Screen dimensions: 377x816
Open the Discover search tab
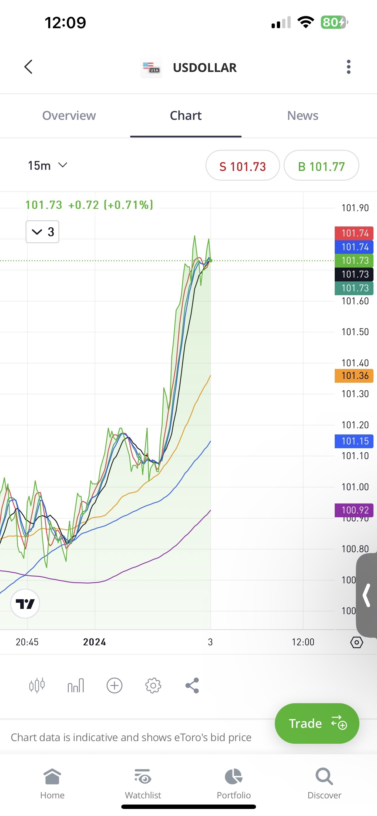pyautogui.click(x=324, y=783)
